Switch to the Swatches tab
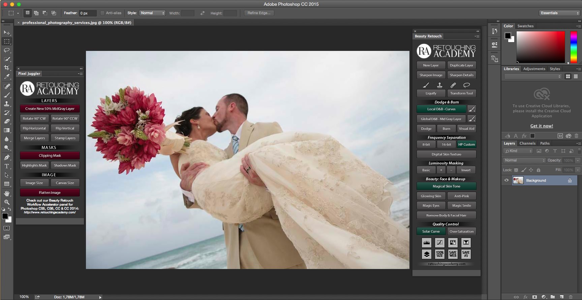The image size is (582, 300). pos(525,26)
